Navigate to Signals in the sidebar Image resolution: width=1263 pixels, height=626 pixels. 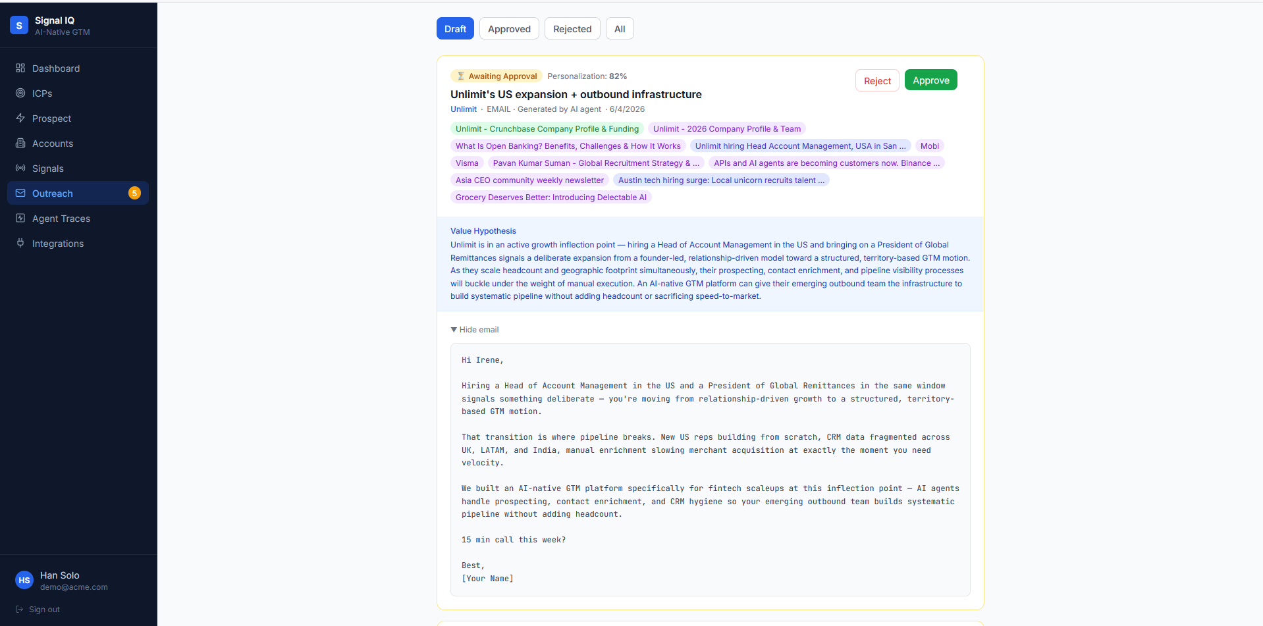[78, 169]
